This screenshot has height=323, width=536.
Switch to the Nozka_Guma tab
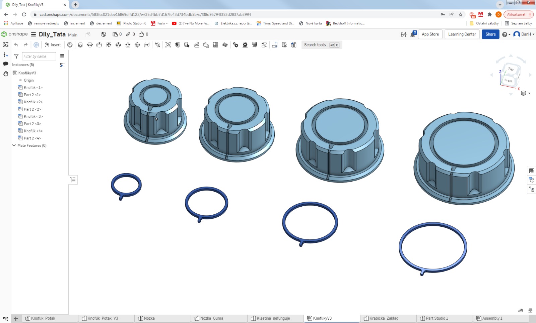211,318
